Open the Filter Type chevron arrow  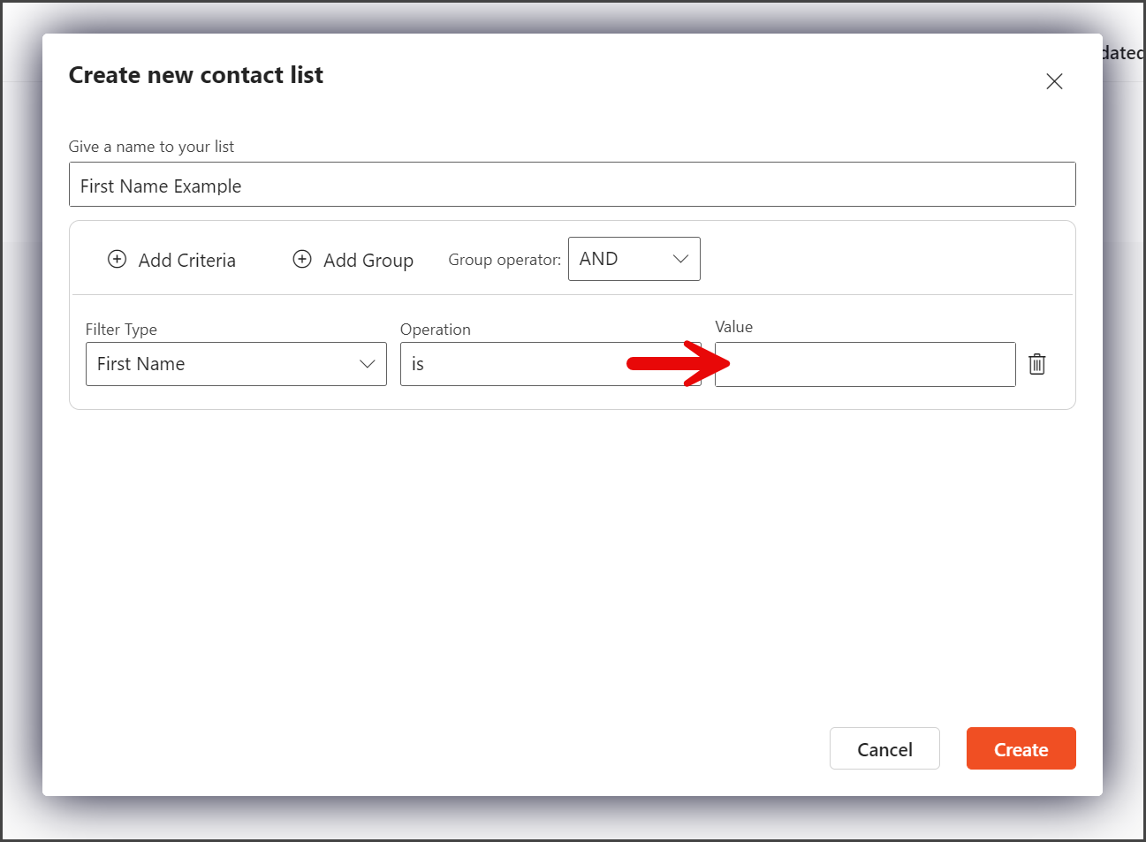[368, 364]
